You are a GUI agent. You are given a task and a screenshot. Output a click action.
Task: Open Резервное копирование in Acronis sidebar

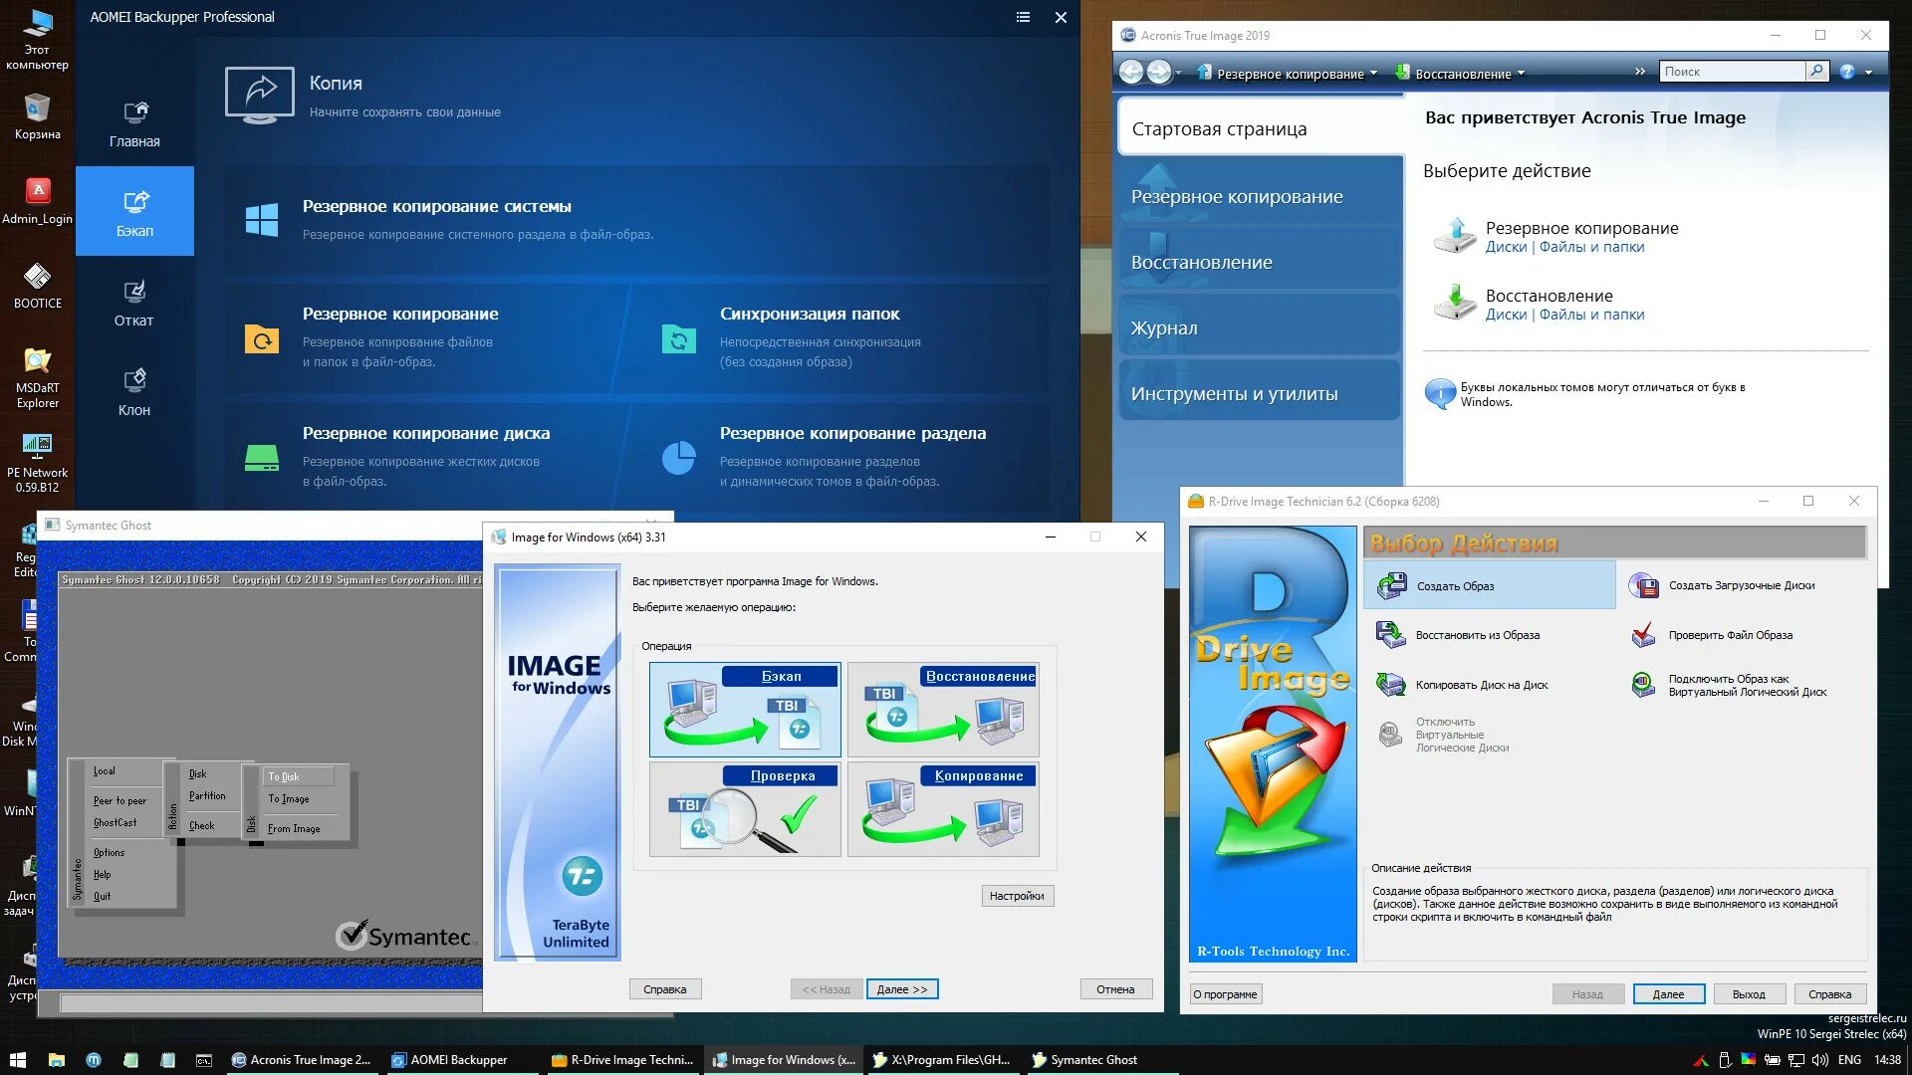click(x=1260, y=196)
